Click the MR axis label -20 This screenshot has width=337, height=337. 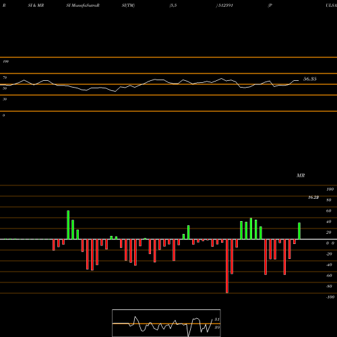tap(329, 254)
